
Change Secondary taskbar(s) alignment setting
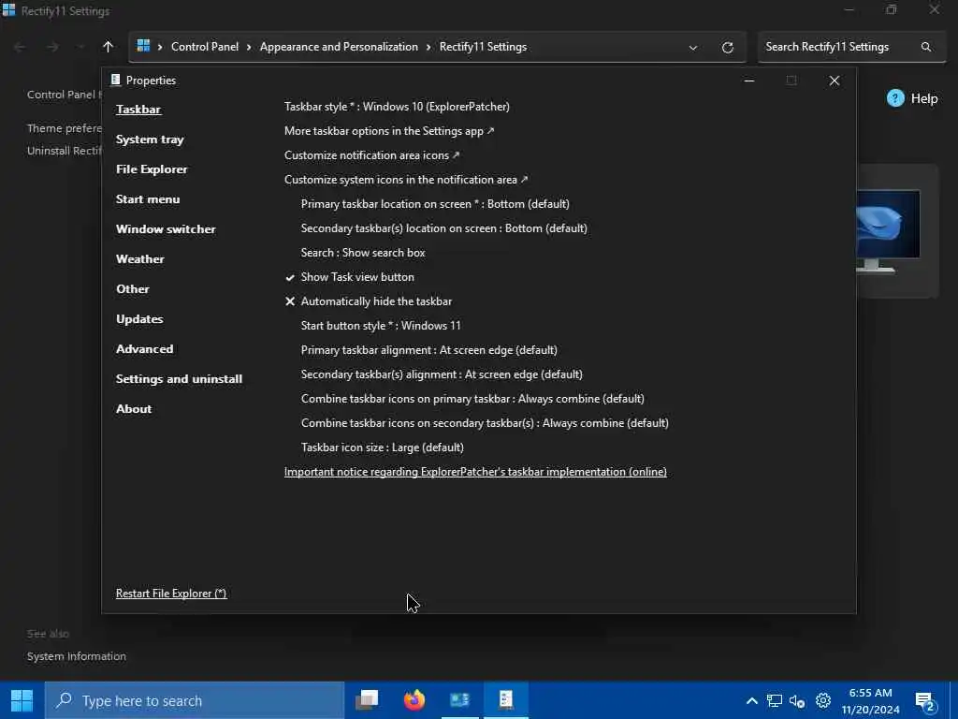pos(442,374)
